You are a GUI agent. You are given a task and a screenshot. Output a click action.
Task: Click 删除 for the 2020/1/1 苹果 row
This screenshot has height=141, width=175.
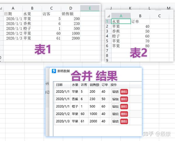pos(124,92)
